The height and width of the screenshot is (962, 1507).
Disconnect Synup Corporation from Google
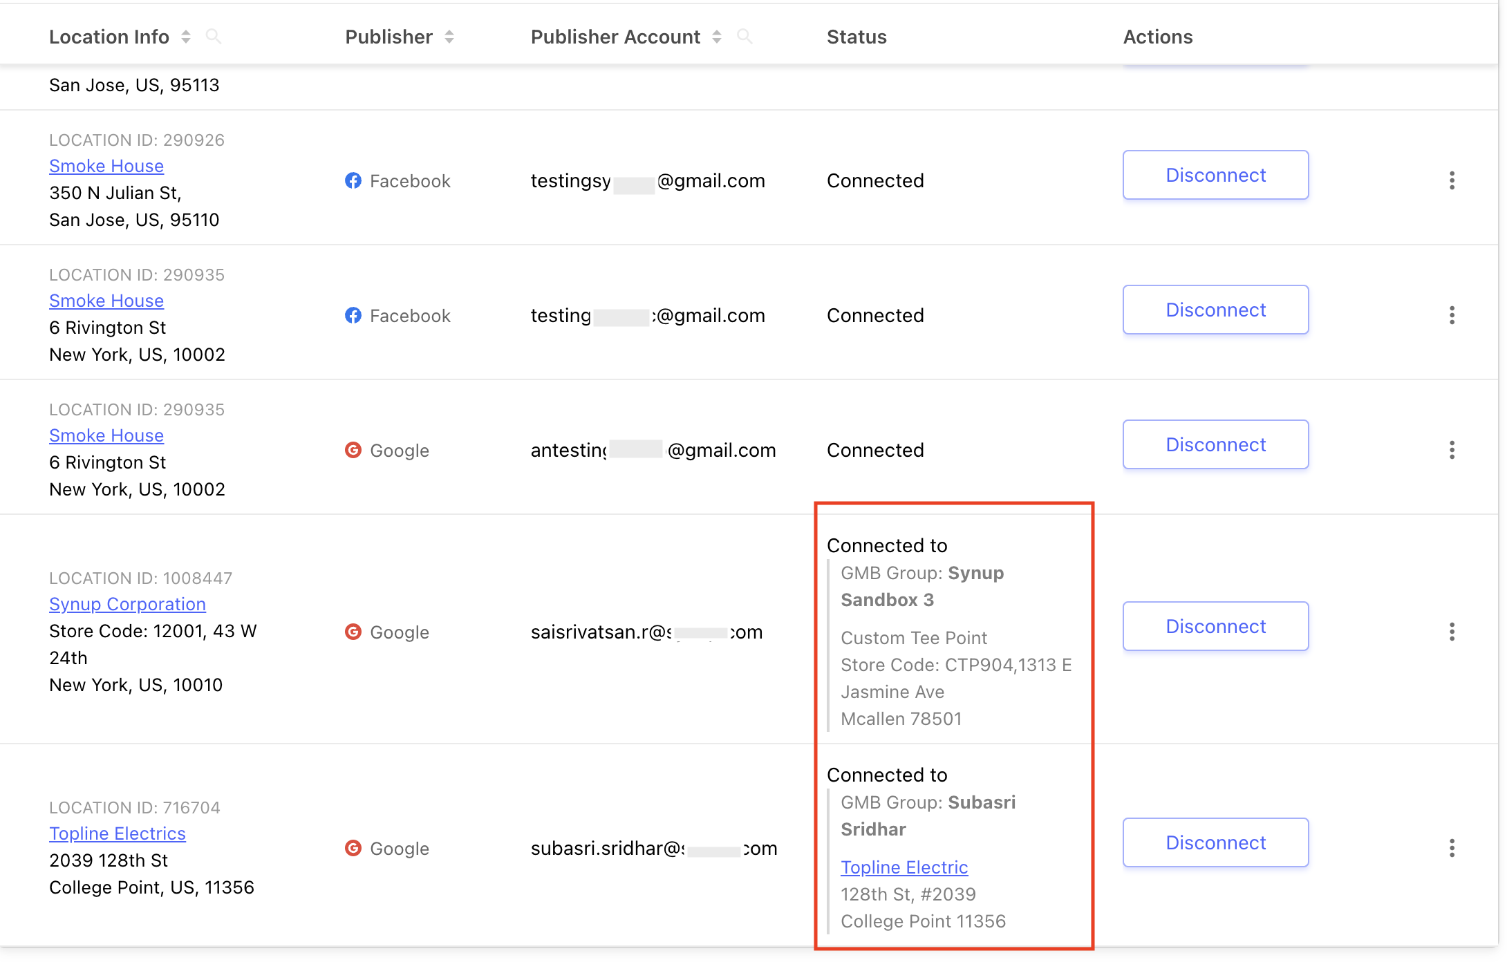click(x=1215, y=626)
